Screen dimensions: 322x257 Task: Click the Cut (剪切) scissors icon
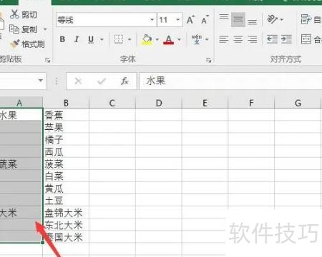[x=14, y=14]
